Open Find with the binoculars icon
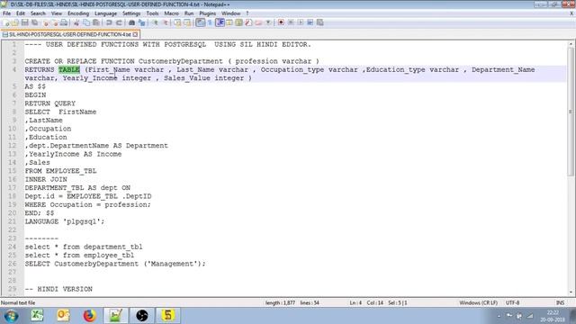 click(131, 22)
